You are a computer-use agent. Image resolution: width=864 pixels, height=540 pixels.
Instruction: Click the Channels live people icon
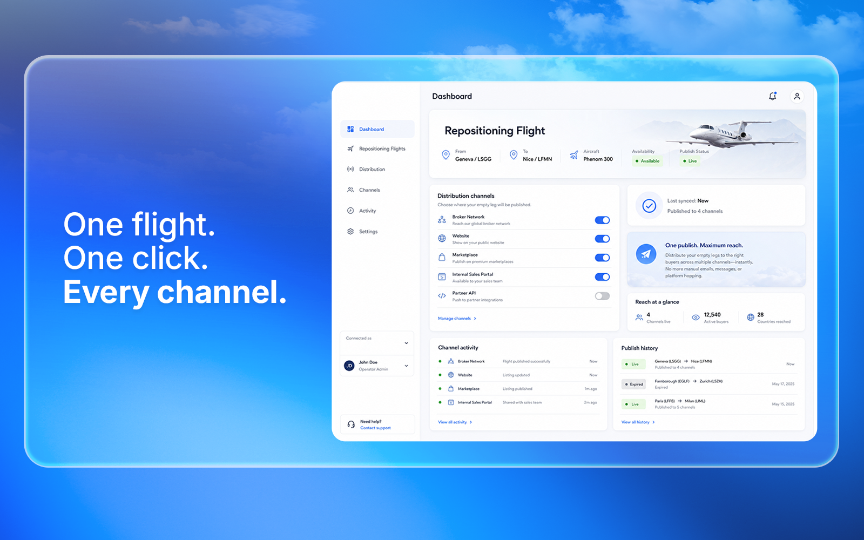(x=639, y=318)
